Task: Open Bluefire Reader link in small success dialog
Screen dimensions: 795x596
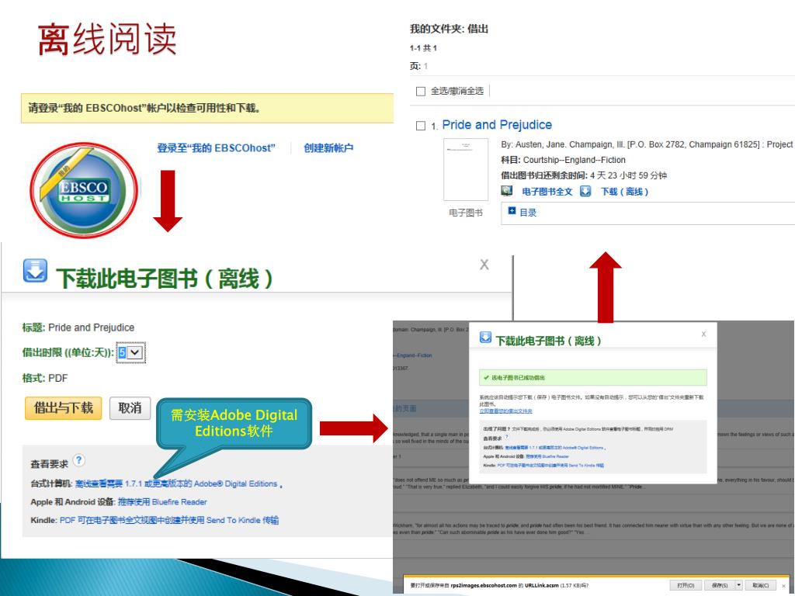Action: [547, 456]
